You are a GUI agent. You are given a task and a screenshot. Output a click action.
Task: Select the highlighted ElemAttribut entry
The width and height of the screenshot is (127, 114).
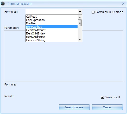(52, 27)
